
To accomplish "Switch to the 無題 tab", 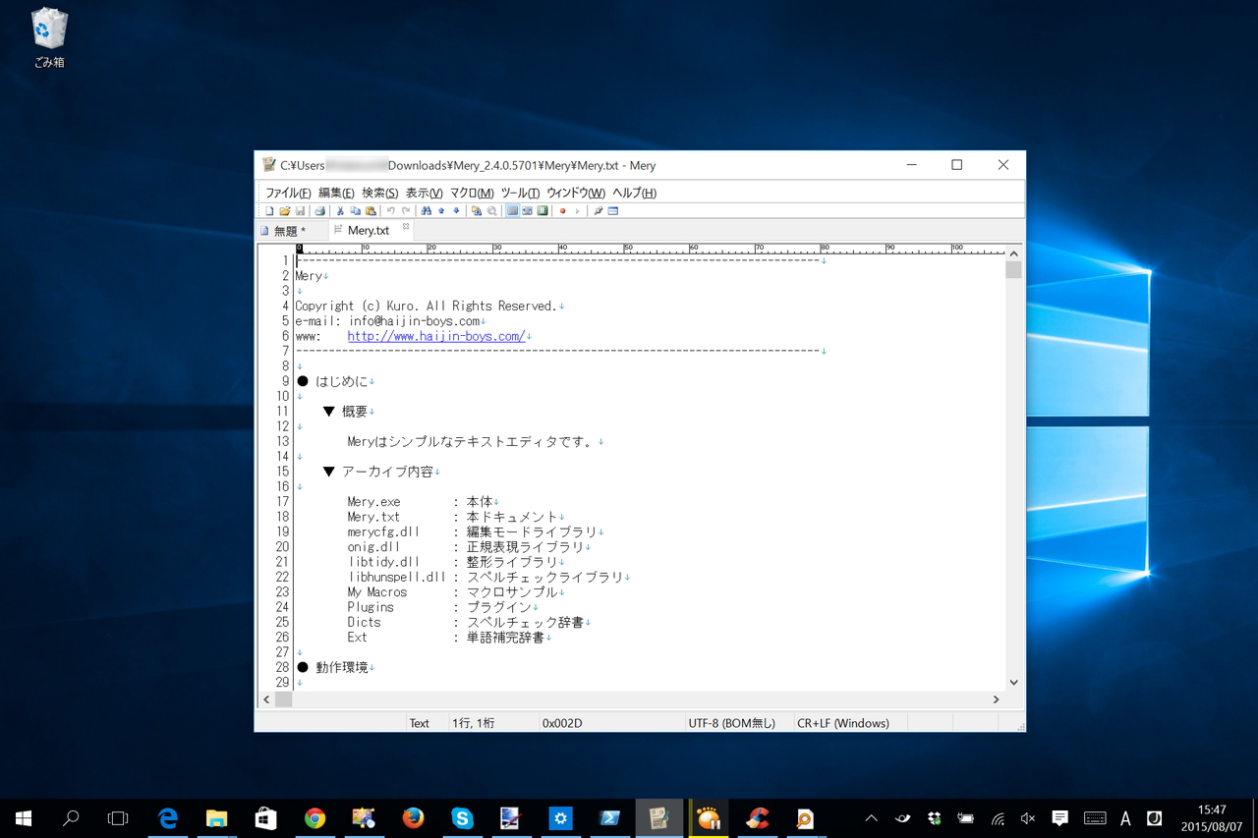I will point(290,231).
